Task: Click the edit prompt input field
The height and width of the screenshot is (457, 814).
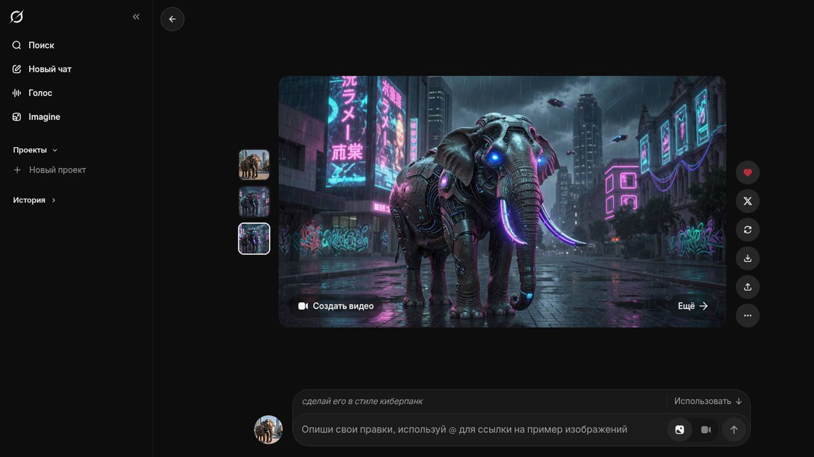Action: [x=476, y=430]
